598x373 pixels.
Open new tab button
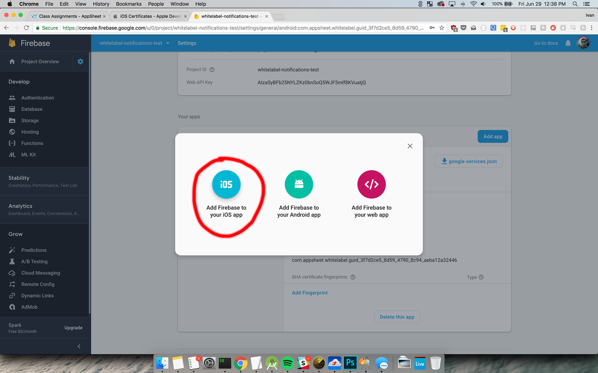(x=279, y=16)
